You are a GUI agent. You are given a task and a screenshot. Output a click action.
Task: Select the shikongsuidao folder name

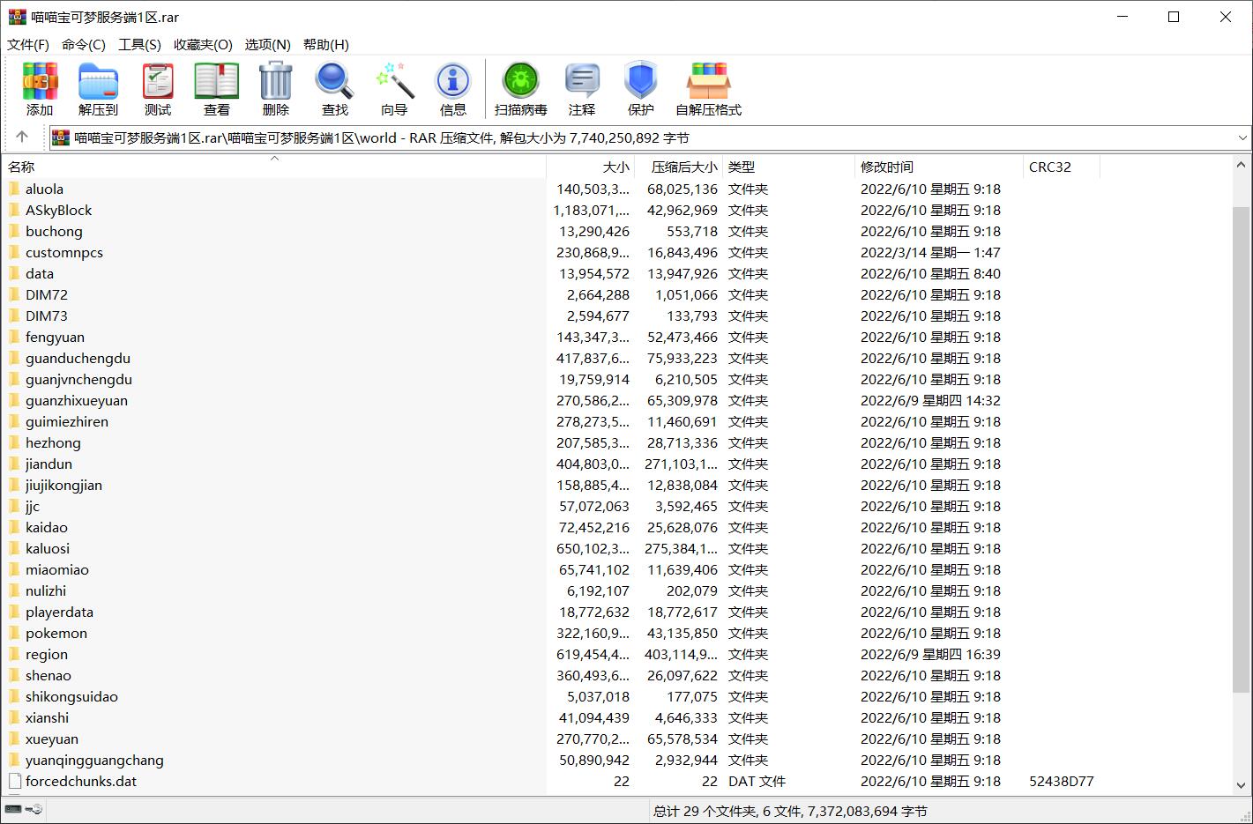(71, 696)
